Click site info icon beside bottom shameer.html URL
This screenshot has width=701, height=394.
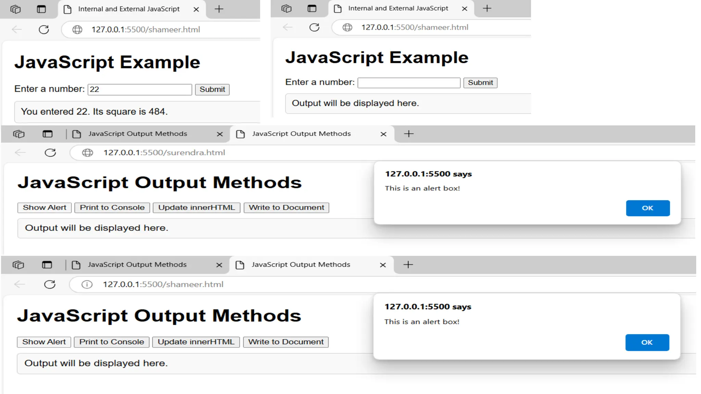click(x=87, y=285)
